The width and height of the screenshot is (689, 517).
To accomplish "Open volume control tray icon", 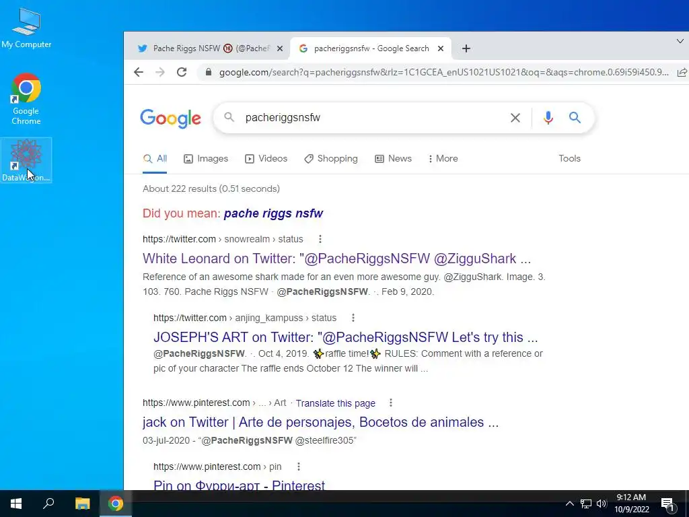I will pos(602,504).
